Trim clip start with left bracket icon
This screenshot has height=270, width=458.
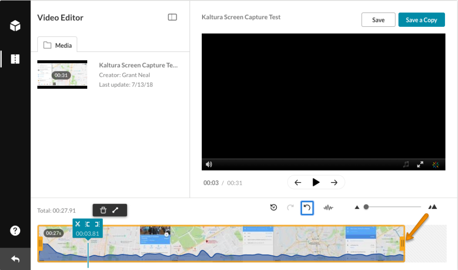[88, 224]
